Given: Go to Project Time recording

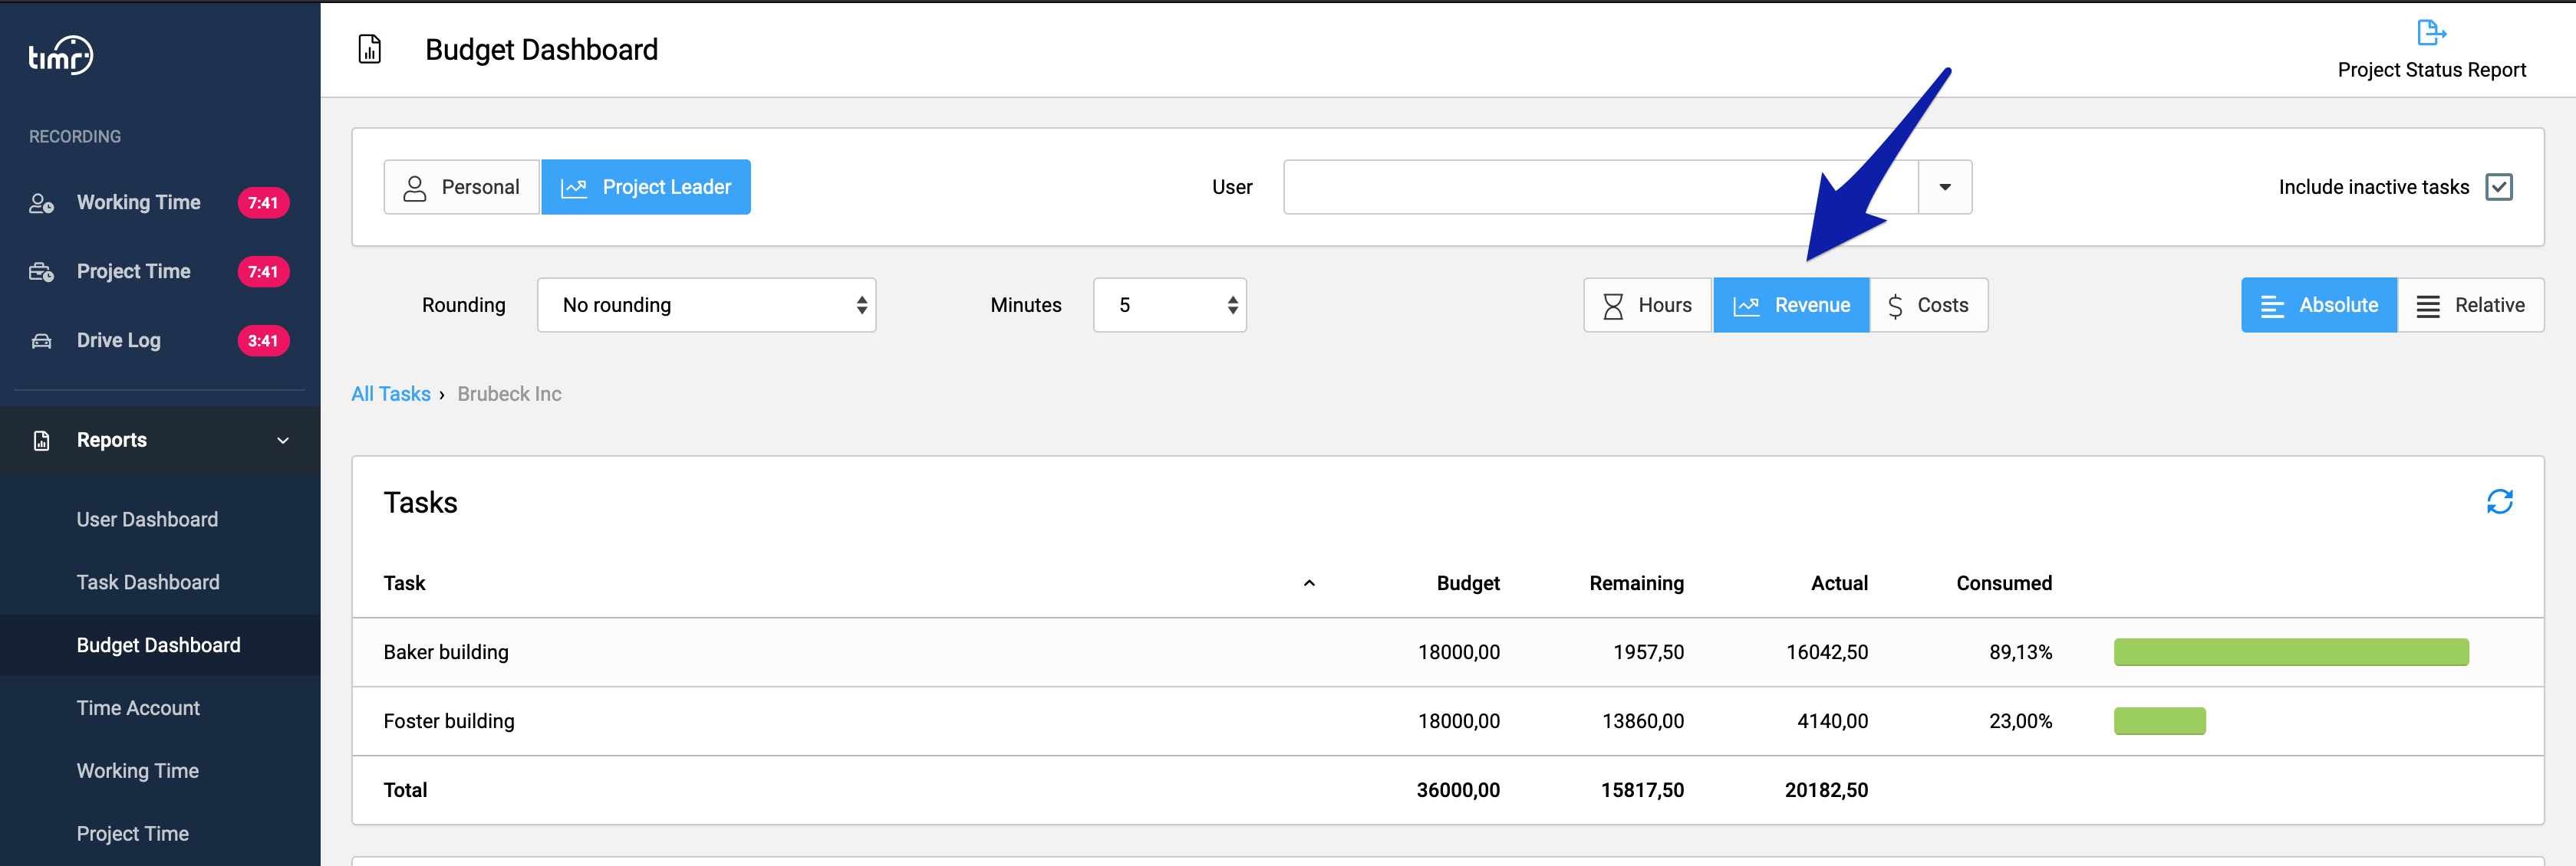Looking at the screenshot, I should click(x=134, y=273).
